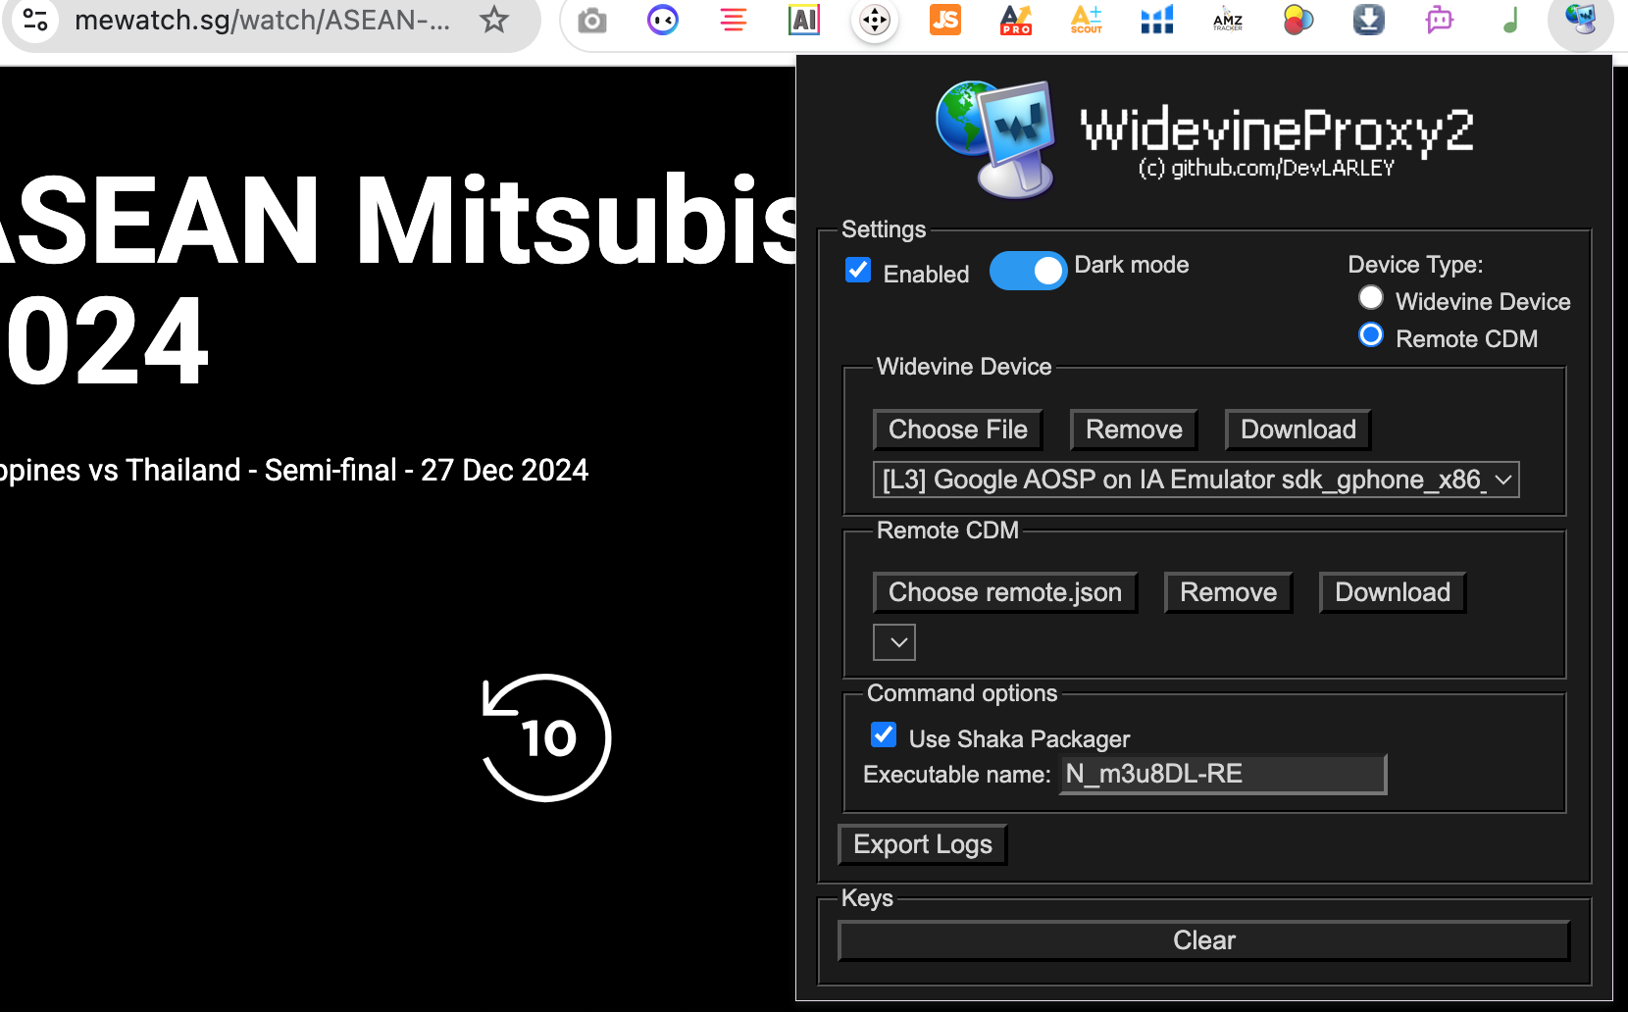
Task: Click the mewatch.sg URL in address bar
Action: pyautogui.click(x=262, y=20)
